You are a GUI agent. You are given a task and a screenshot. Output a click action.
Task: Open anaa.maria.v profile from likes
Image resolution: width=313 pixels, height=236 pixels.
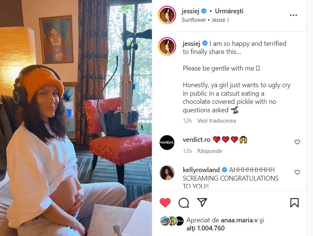(x=239, y=220)
